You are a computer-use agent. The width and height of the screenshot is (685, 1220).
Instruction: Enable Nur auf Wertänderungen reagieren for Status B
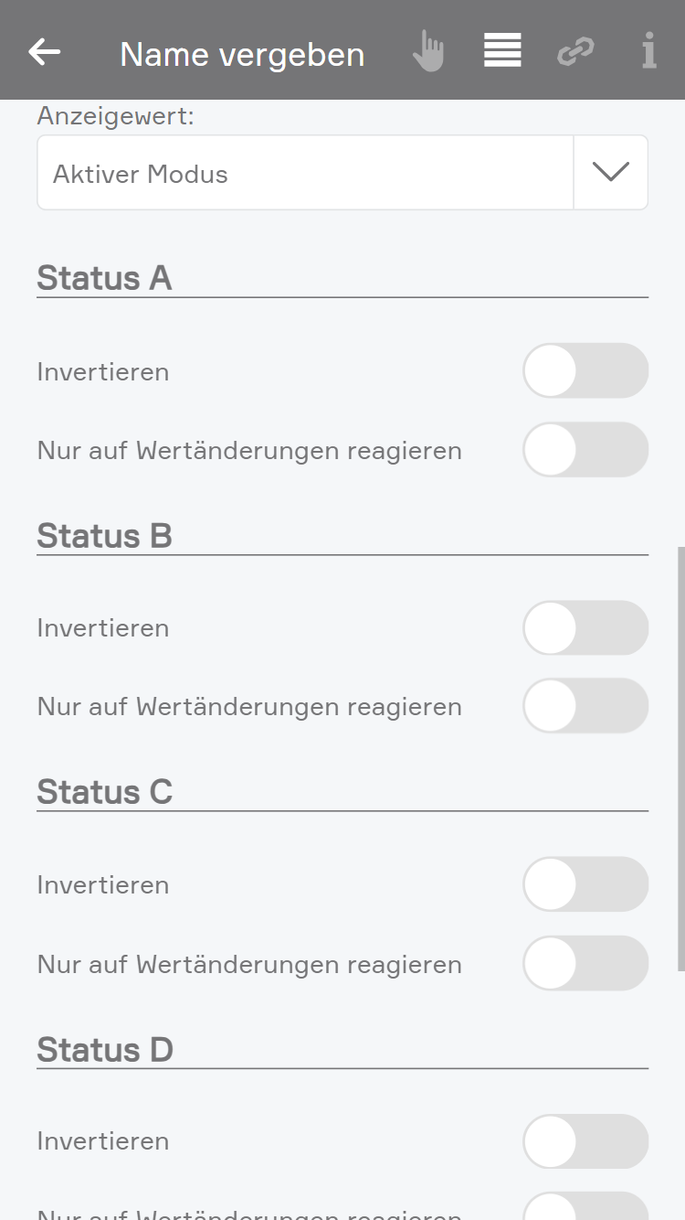[x=585, y=706]
